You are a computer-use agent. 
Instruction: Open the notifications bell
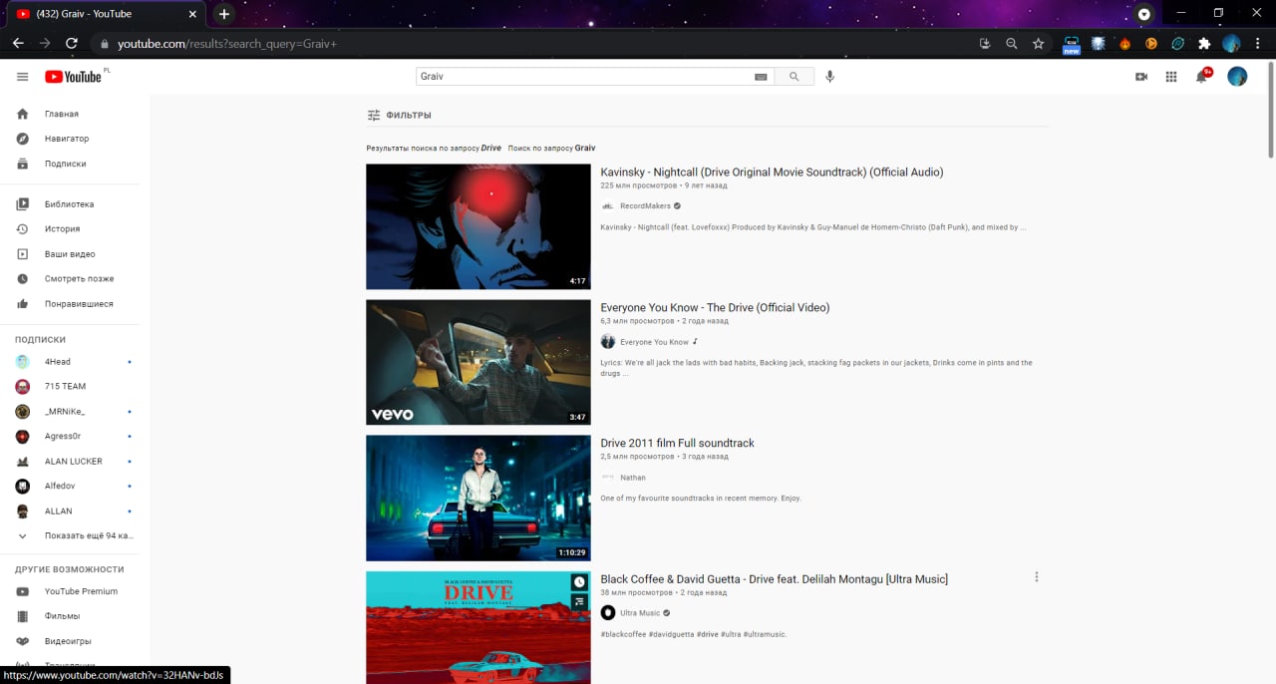(x=1202, y=77)
